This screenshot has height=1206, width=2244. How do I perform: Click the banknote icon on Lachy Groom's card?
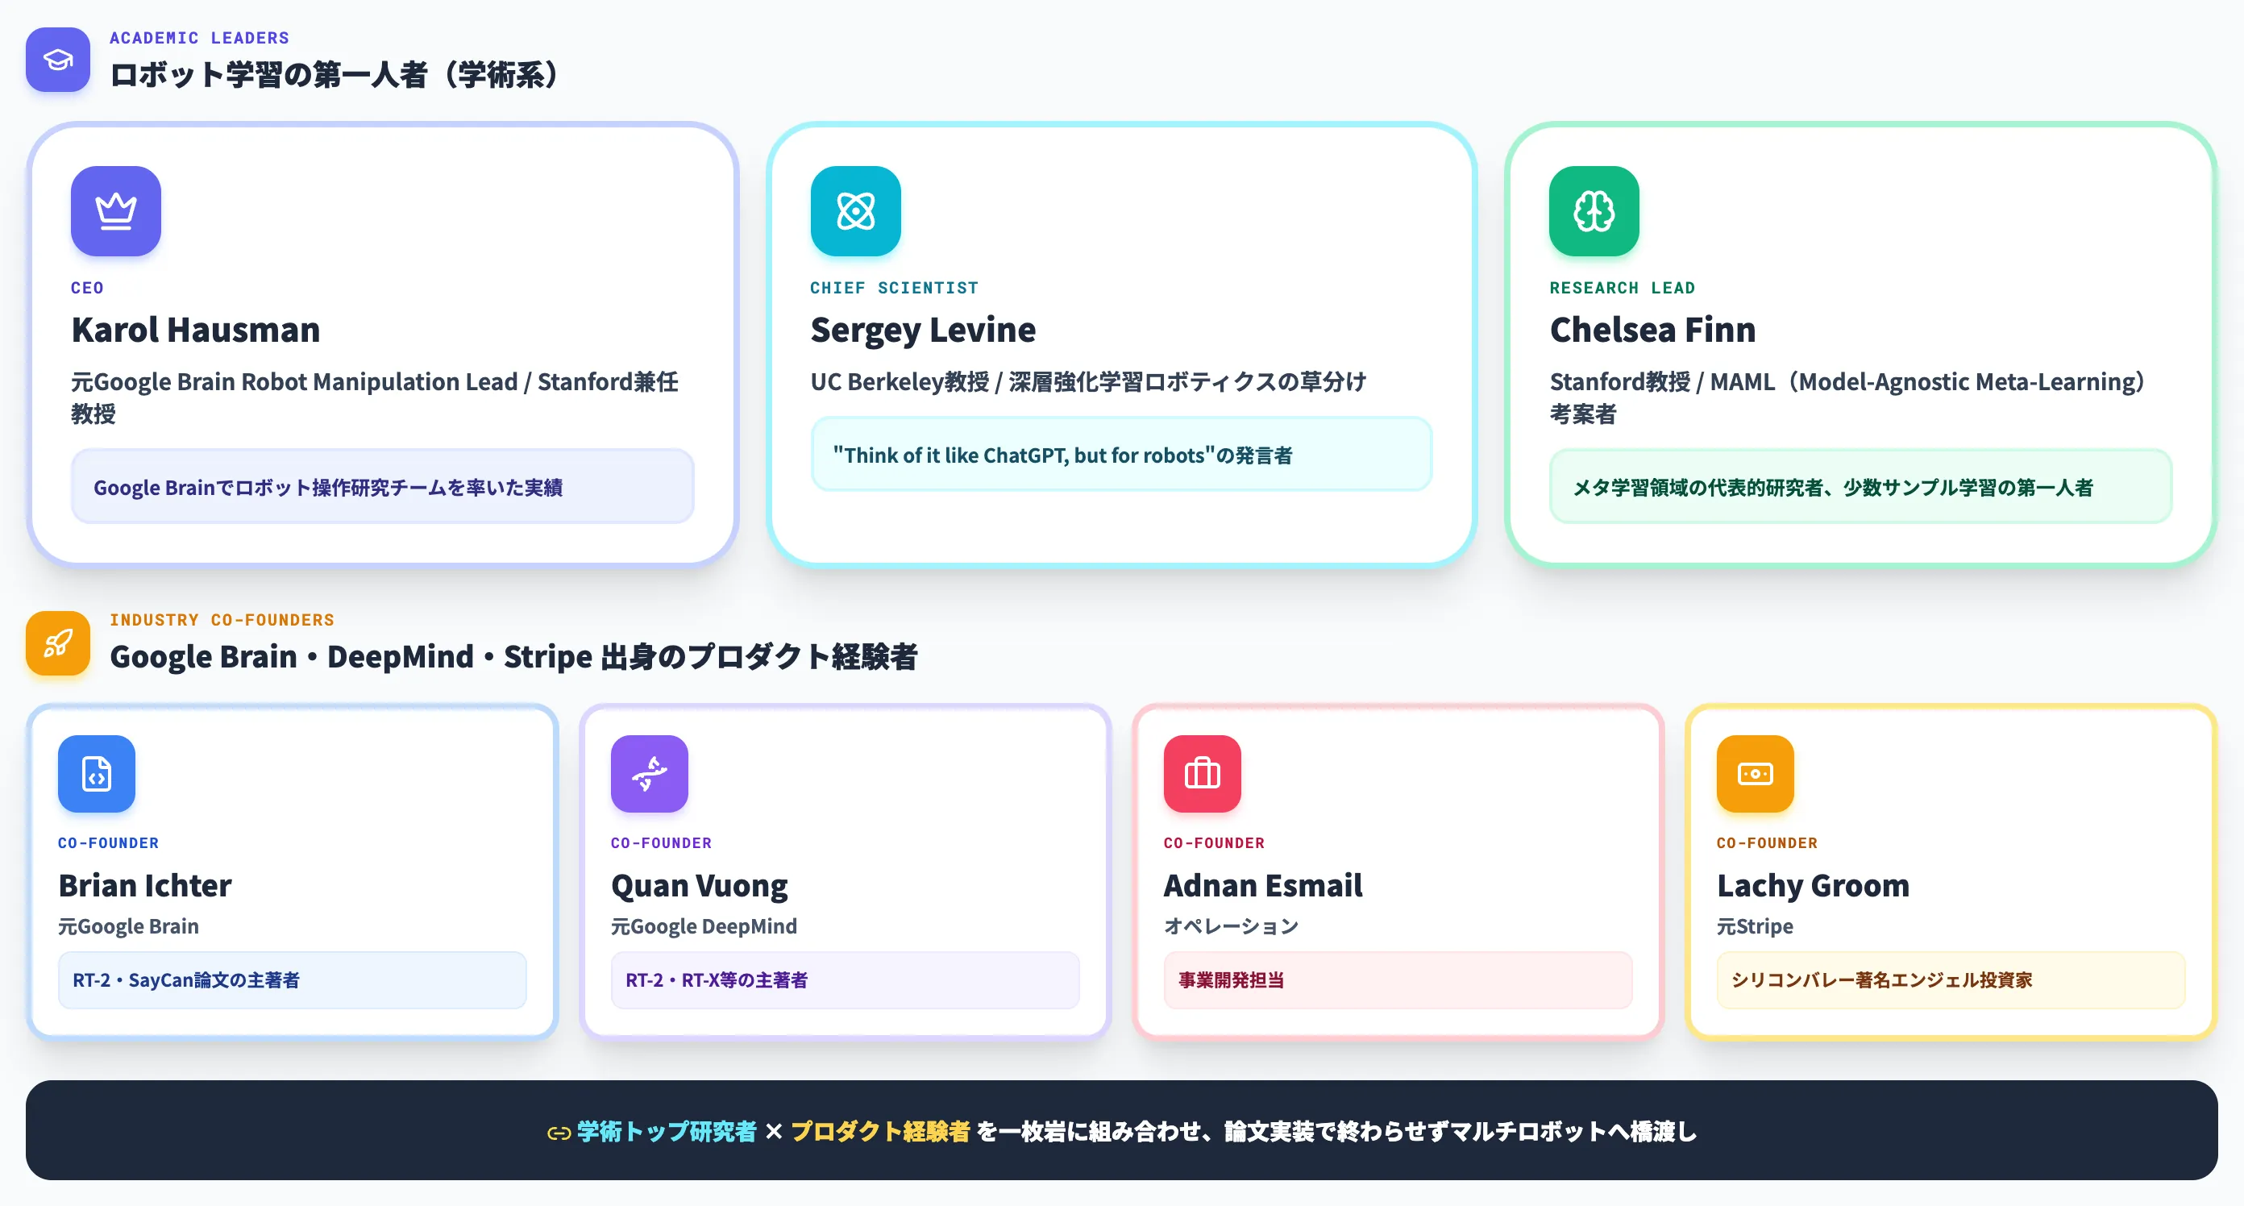click(x=1756, y=774)
